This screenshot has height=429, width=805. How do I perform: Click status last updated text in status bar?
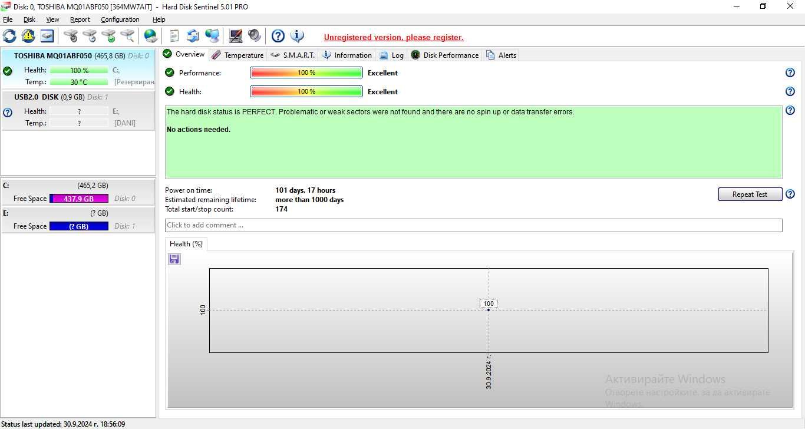[x=63, y=424]
